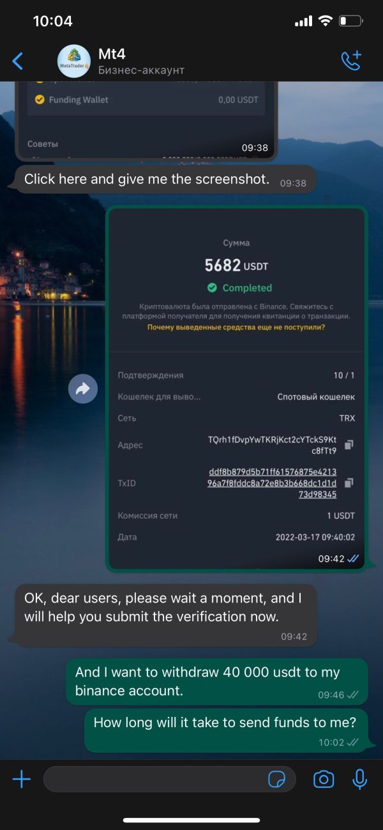Open the 5682 USDT withdrawal screenshot
Image resolution: width=383 pixels, height=830 pixels.
[236, 388]
